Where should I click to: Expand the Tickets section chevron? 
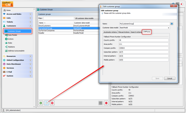pos(30,22)
